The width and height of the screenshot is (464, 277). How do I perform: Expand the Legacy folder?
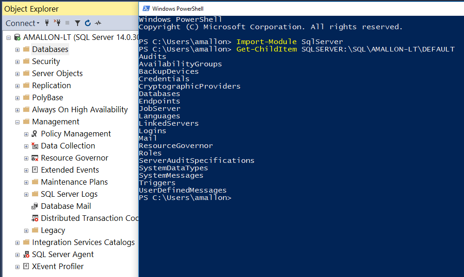26,230
